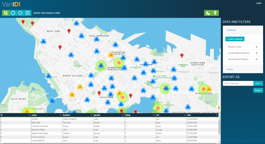Remove the Bicycle Count dataset
Viewport: 265px width, 144px height.
click(x=257, y=47)
